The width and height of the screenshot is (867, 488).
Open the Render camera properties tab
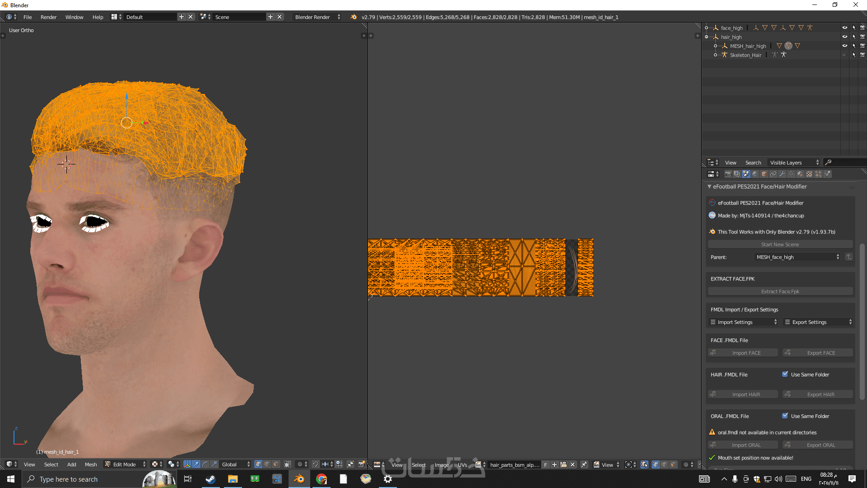(728, 174)
